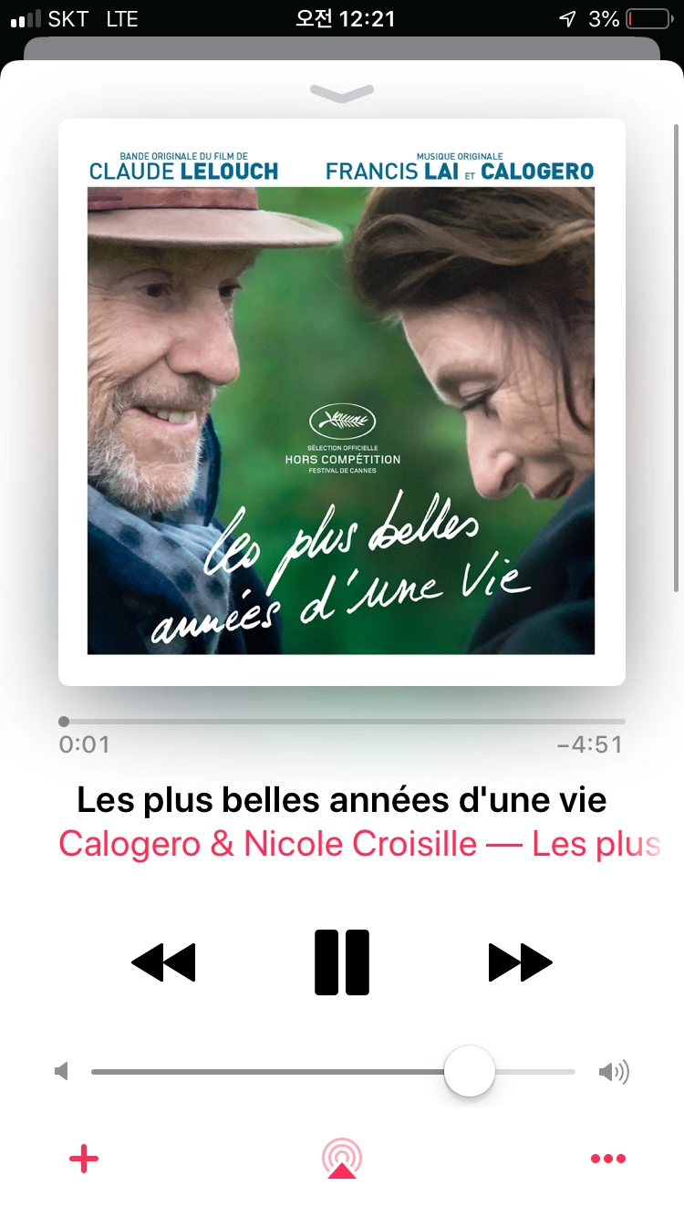Tap the location arrow in status bar
The image size is (684, 1217).
click(x=568, y=18)
